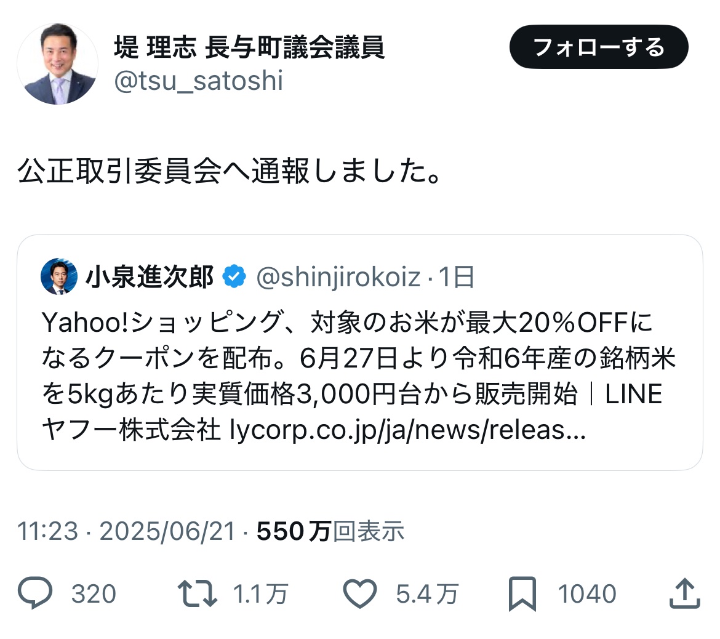Open the lycorp.co.jp news release link
This screenshot has height=639, width=720.
coord(406,430)
